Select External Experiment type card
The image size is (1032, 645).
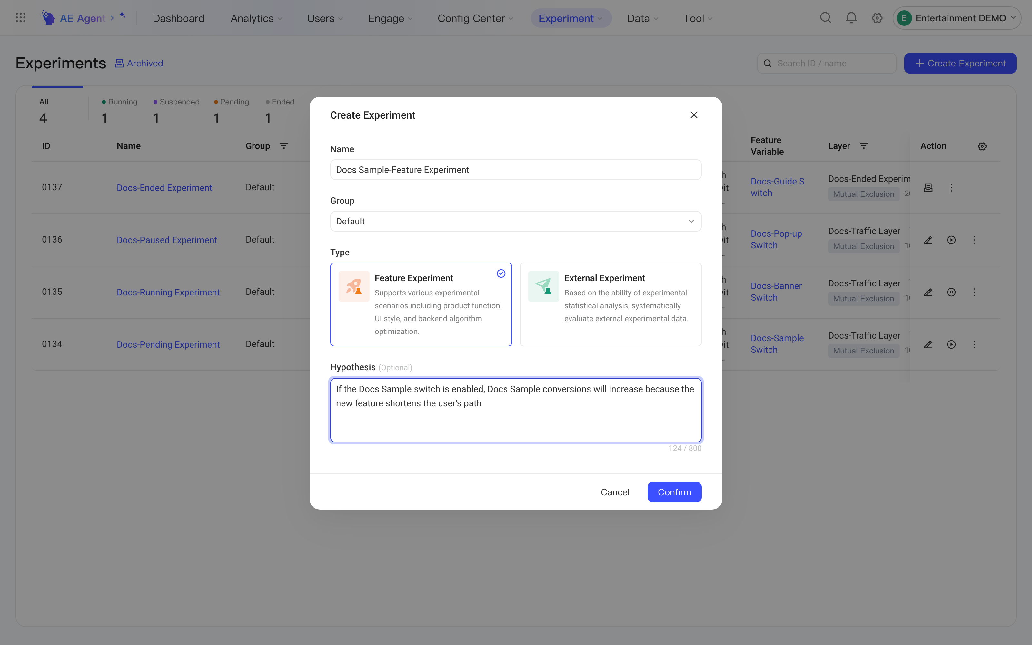tap(611, 304)
